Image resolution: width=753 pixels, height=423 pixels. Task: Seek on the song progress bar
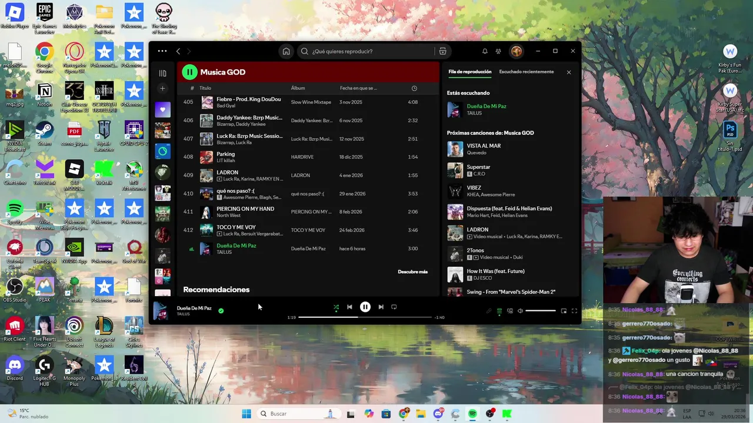[365, 317]
